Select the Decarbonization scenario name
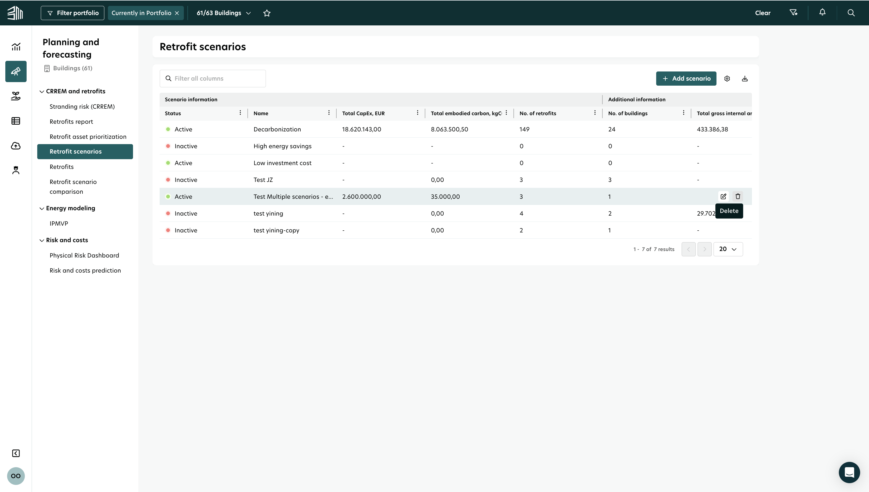 pos(277,129)
